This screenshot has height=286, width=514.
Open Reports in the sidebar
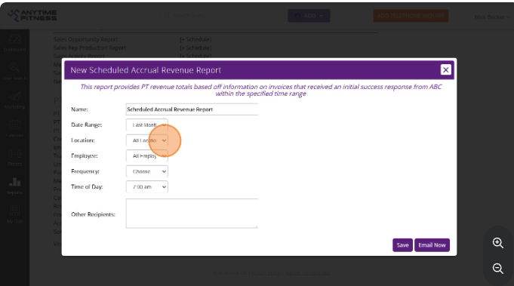coord(15,186)
